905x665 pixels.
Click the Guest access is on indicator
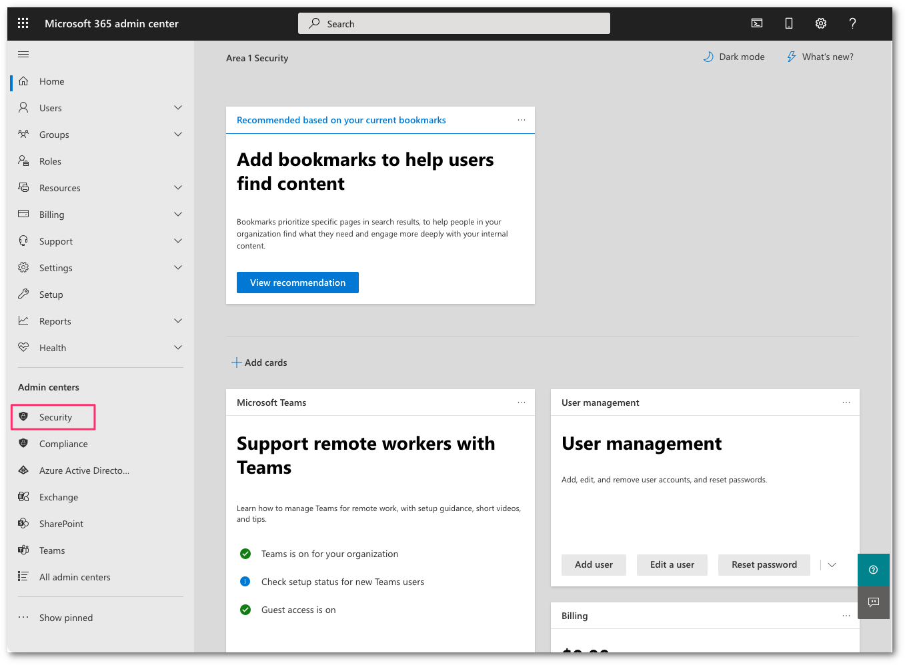click(245, 610)
